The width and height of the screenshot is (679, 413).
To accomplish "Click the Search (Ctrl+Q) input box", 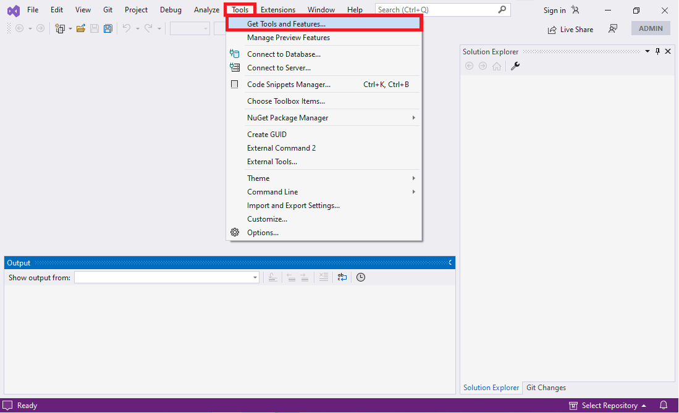I will point(442,9).
